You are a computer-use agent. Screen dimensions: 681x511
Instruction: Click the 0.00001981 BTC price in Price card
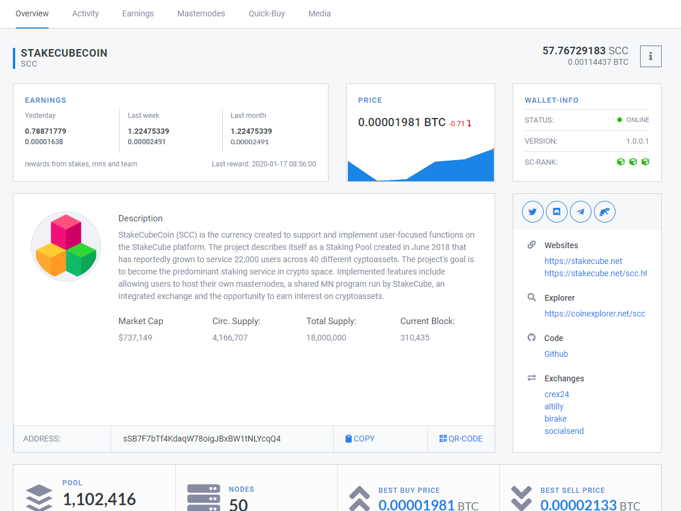[402, 122]
